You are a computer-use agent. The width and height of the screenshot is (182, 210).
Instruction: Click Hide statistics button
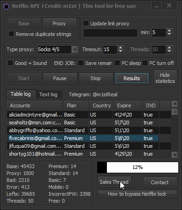click(x=165, y=78)
